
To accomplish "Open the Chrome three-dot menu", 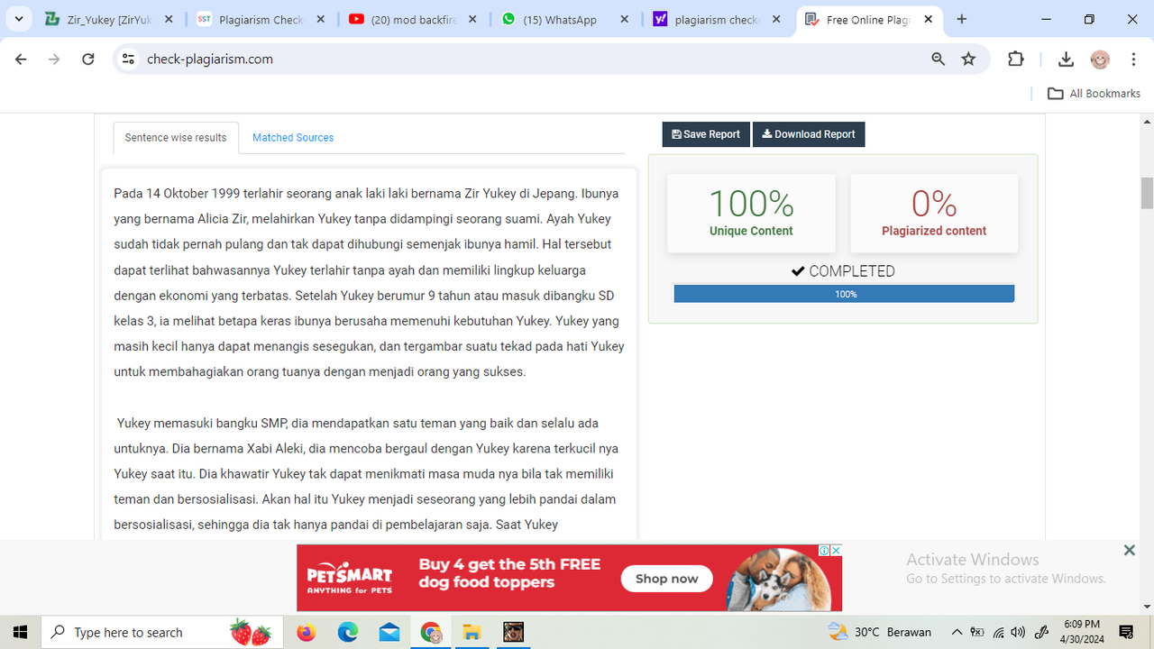I will (x=1131, y=59).
